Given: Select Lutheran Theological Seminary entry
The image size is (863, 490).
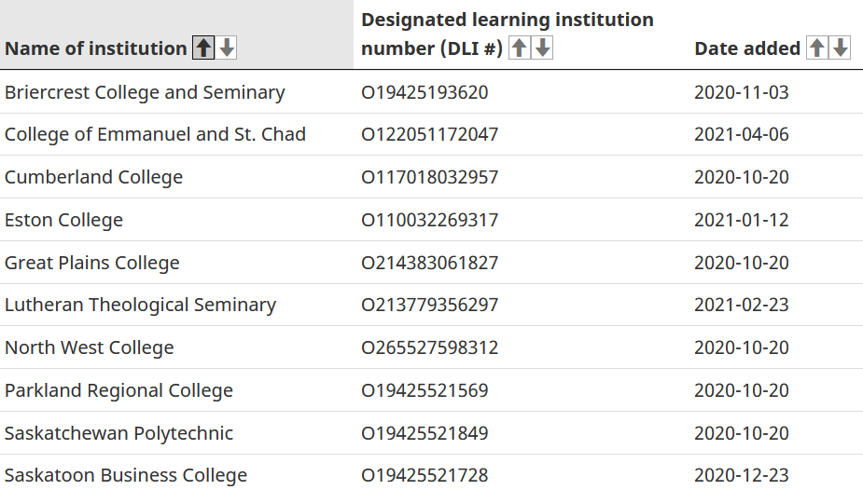Looking at the screenshot, I should click(140, 305).
